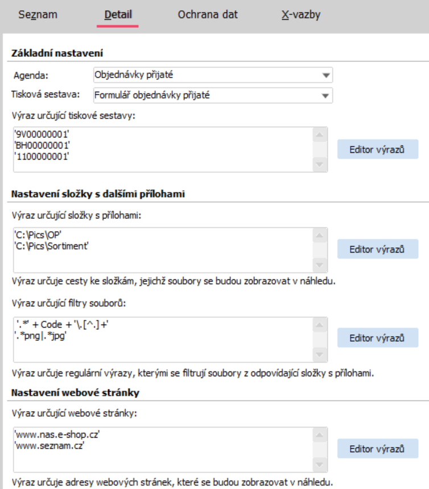Select the Detail tab
This screenshot has height=489, width=429.
pos(117,15)
